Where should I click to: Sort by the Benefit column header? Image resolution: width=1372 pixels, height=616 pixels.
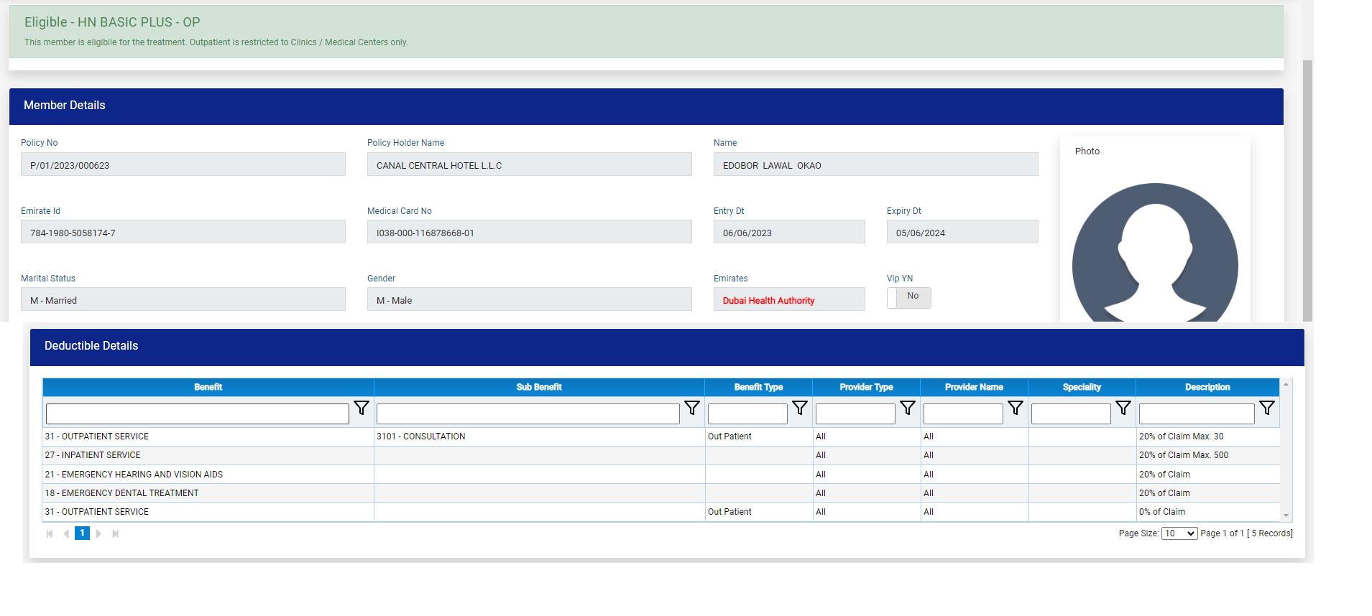click(x=208, y=387)
